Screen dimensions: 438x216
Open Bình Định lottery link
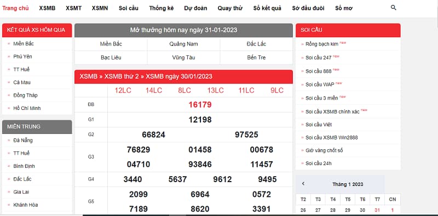pos(24,166)
